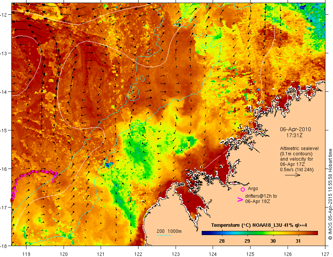Click the colorbar value 30
333x257 pixels.
coord(273,241)
